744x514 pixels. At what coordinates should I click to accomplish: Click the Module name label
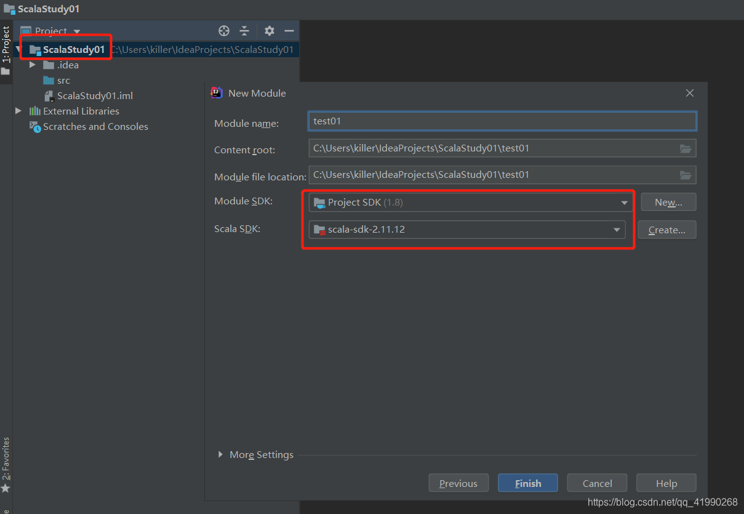[x=246, y=123]
